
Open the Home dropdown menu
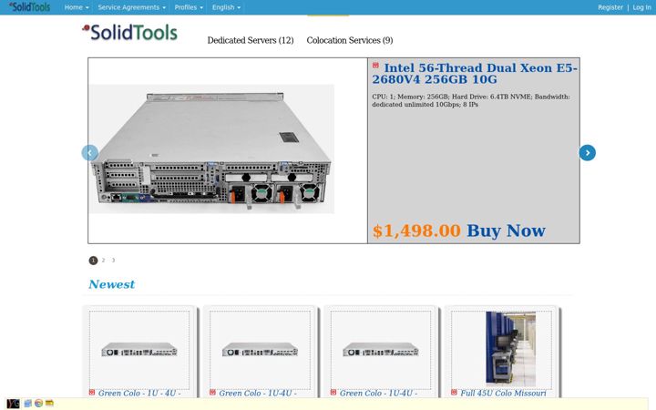click(77, 7)
